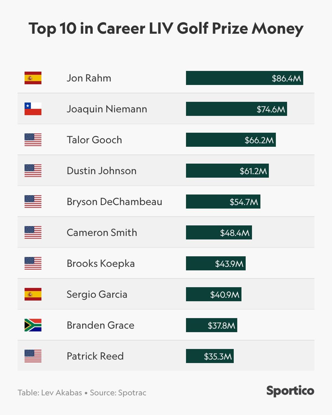Click the Sportico logo
Image resolution: width=332 pixels, height=415 pixels.
tap(290, 391)
